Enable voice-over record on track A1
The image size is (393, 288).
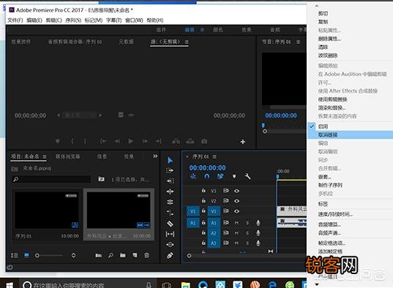point(258,223)
